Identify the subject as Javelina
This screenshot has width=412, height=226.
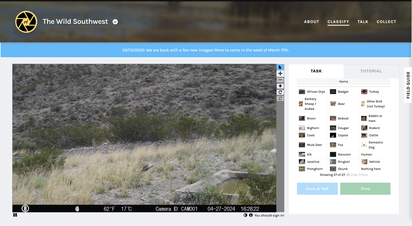[312, 162]
